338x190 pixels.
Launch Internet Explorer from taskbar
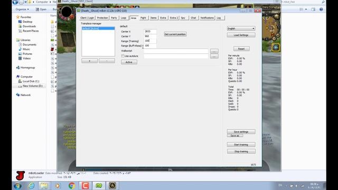coord(32,186)
